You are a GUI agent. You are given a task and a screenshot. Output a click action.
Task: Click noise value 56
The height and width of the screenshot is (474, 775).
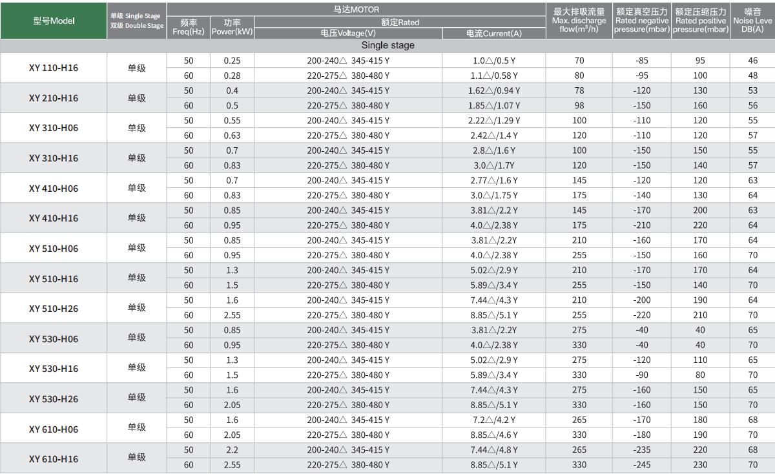pyautogui.click(x=753, y=105)
